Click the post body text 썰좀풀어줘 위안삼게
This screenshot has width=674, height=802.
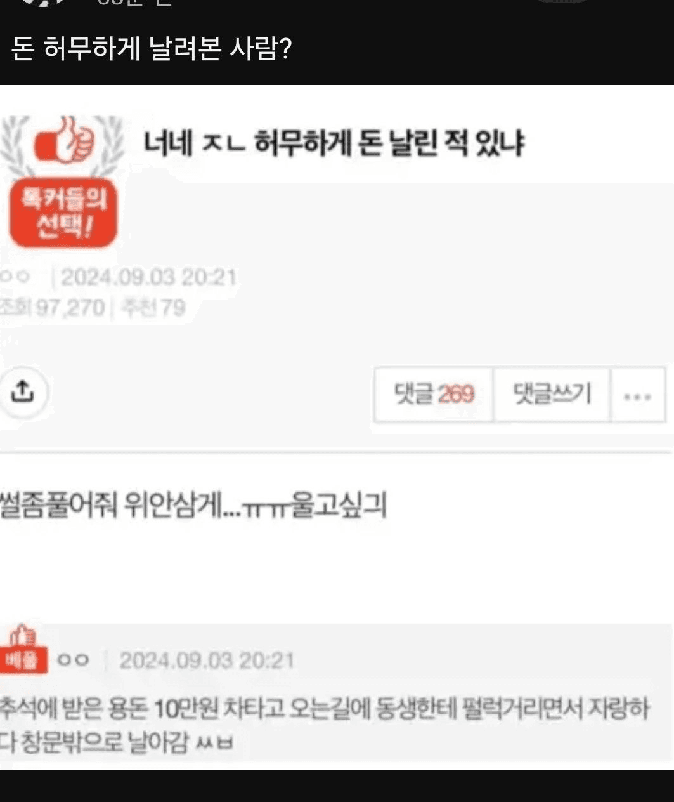tap(193, 506)
